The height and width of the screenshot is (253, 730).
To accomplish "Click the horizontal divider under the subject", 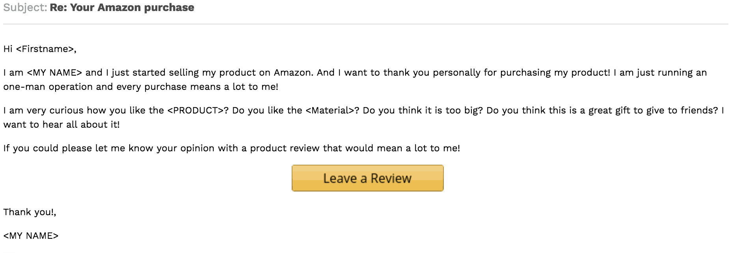I will [x=365, y=24].
